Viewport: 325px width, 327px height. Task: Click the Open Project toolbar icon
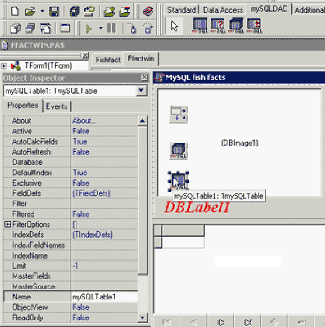click(x=89, y=11)
